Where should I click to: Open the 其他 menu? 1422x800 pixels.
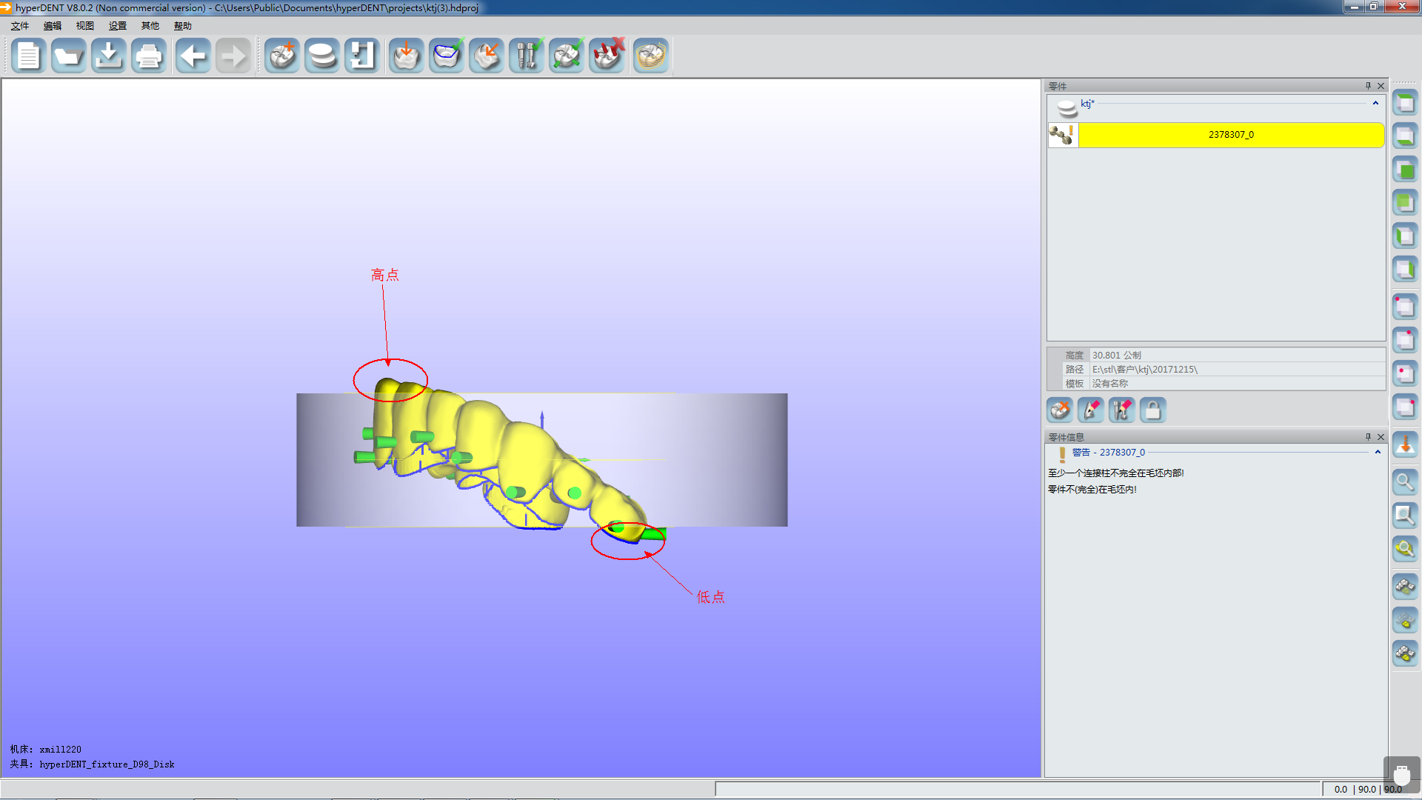click(x=150, y=26)
